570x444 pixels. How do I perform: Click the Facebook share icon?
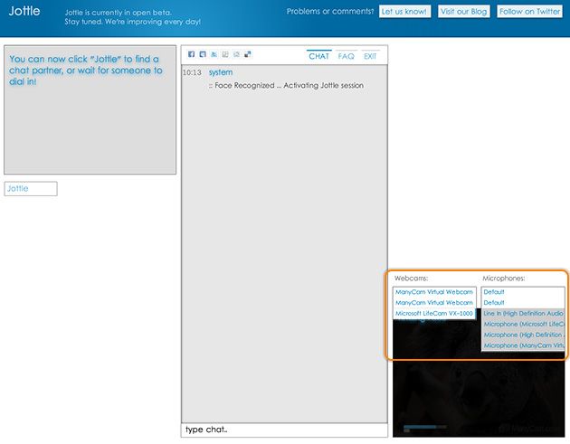click(191, 54)
